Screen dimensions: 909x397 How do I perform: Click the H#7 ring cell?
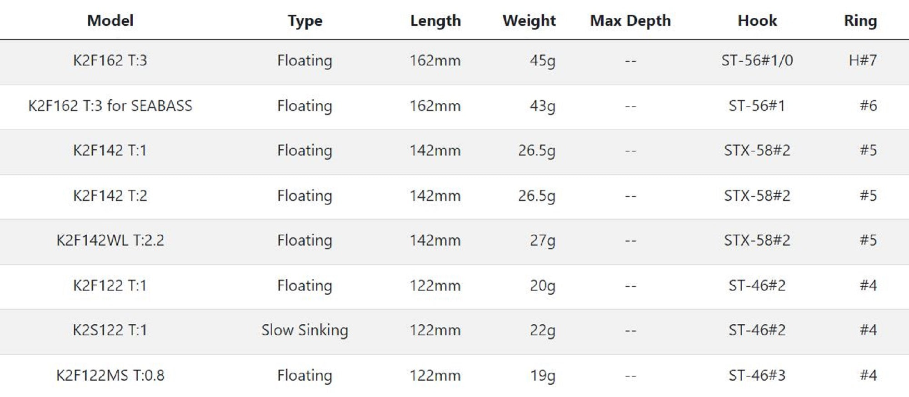pyautogui.click(x=862, y=60)
